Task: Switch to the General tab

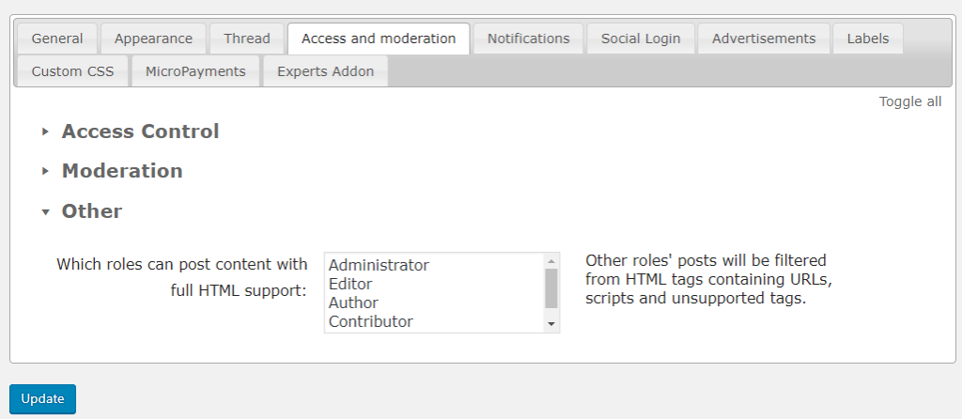Action: 57,39
